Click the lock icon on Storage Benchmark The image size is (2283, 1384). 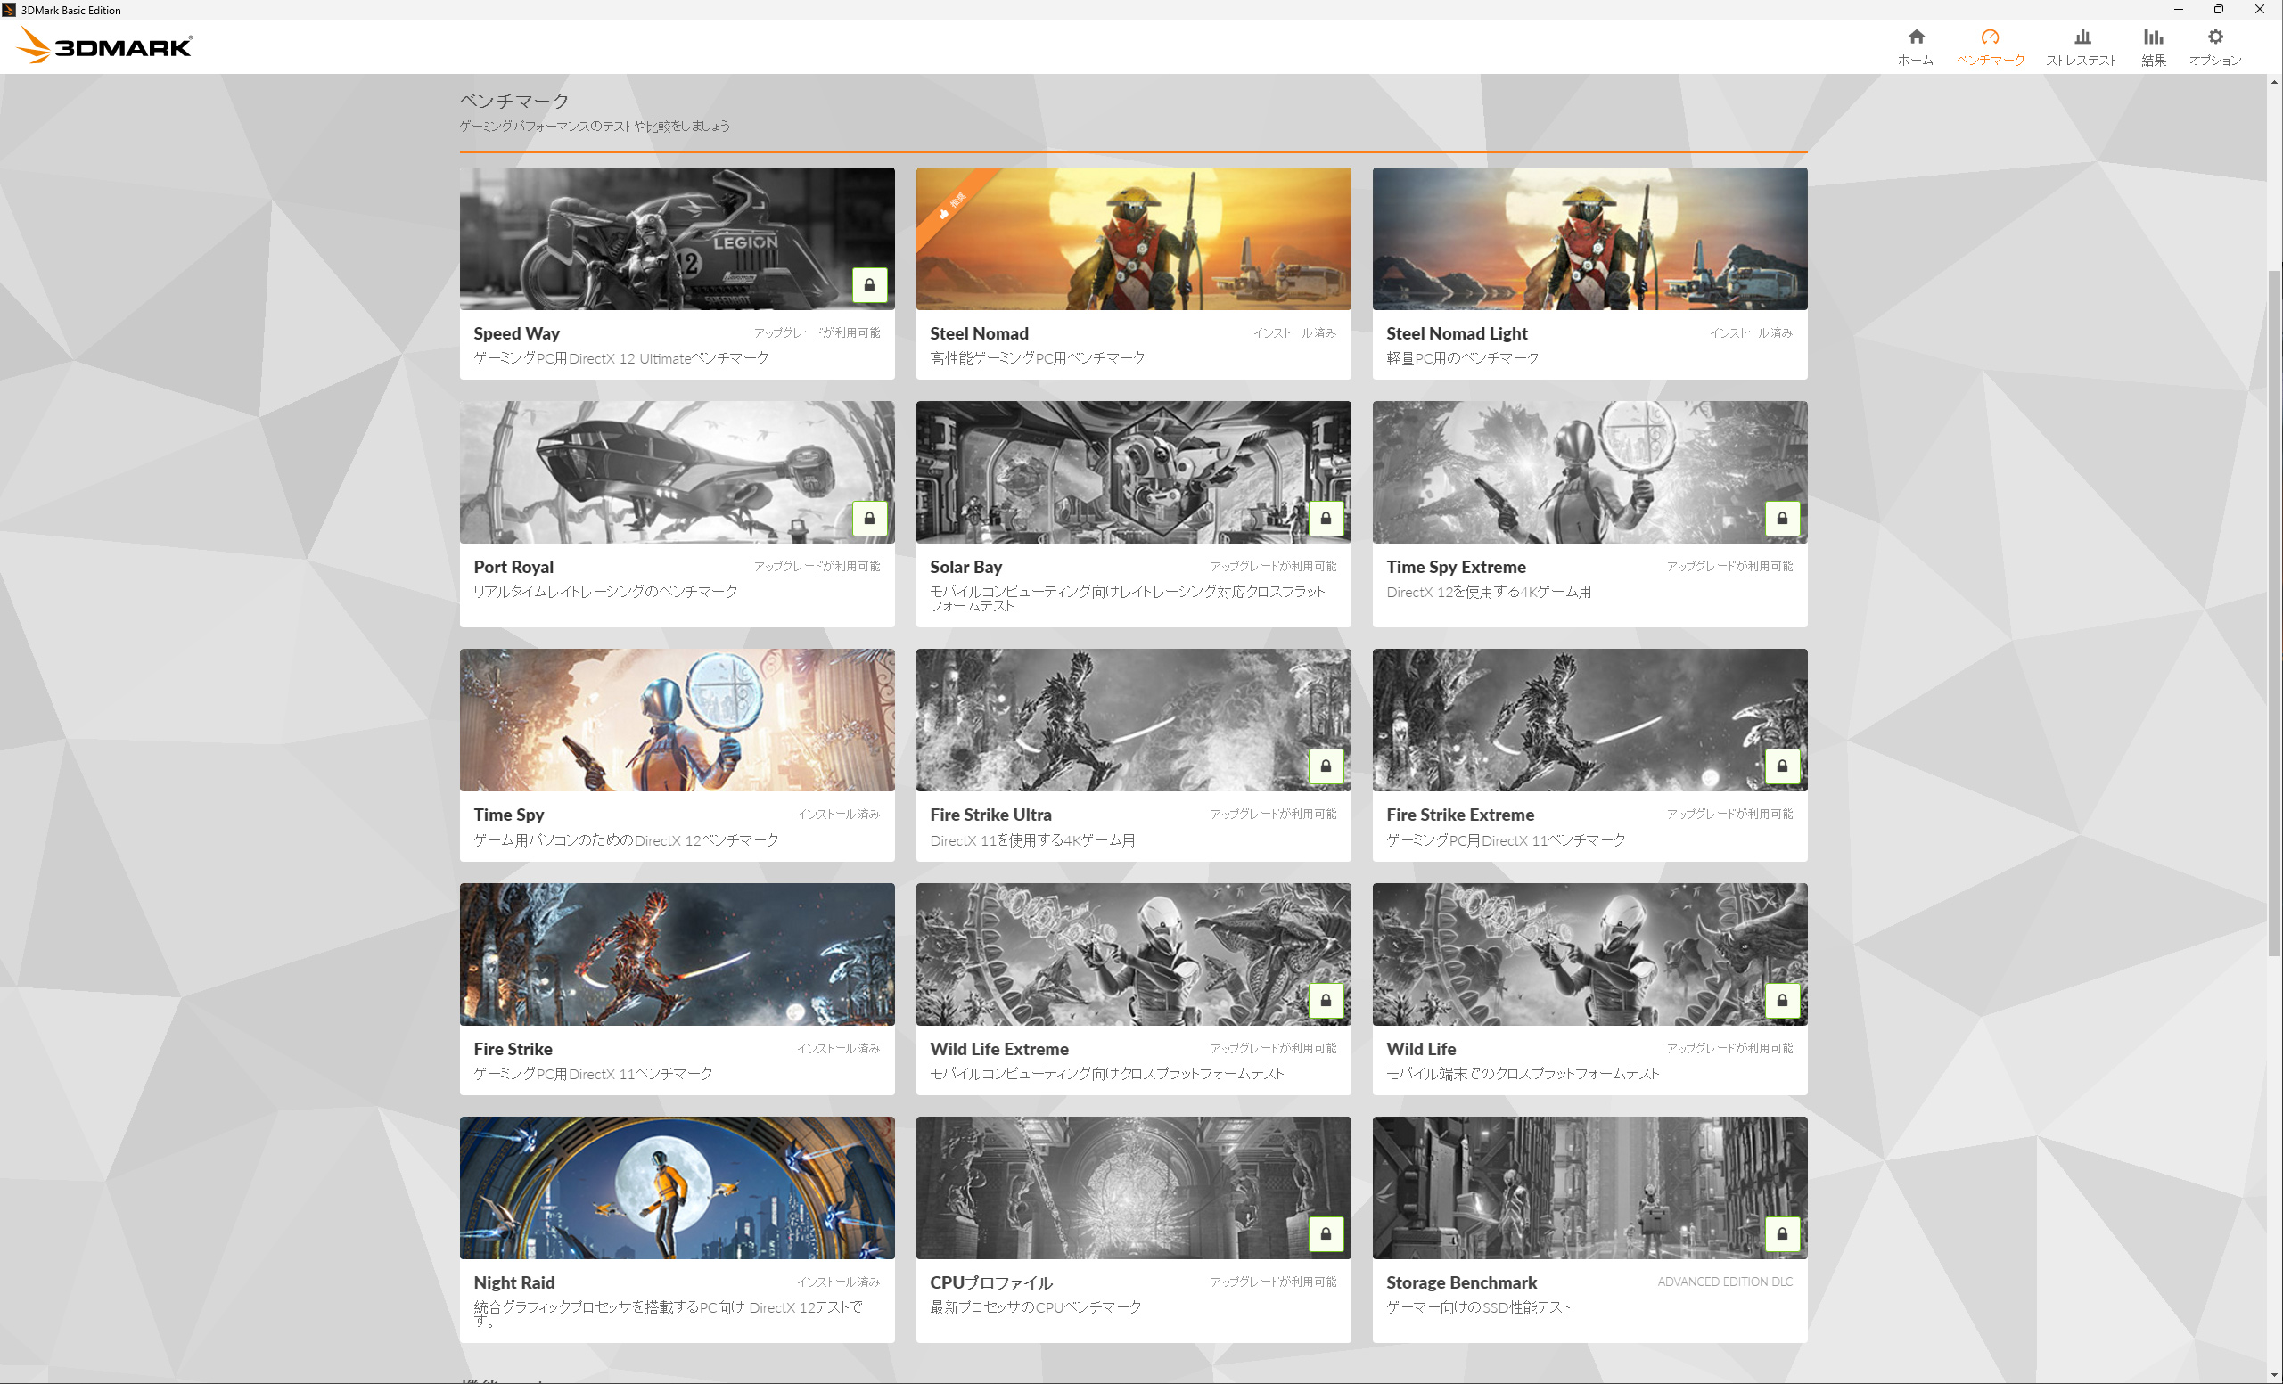click(1781, 1234)
